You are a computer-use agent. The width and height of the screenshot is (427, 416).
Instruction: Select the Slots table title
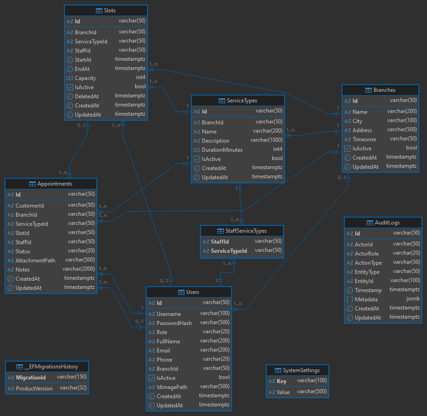point(110,11)
